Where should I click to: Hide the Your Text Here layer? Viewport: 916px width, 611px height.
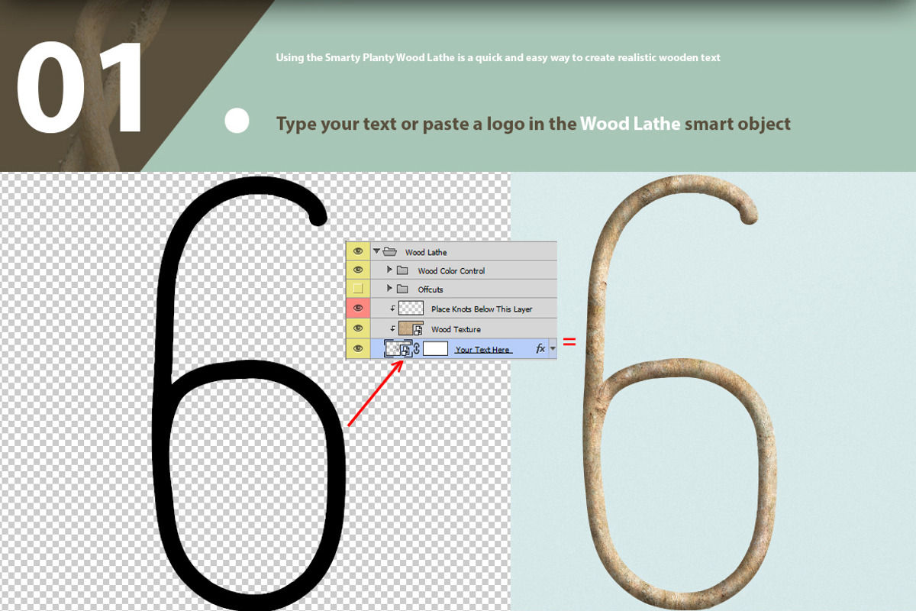[x=357, y=348]
